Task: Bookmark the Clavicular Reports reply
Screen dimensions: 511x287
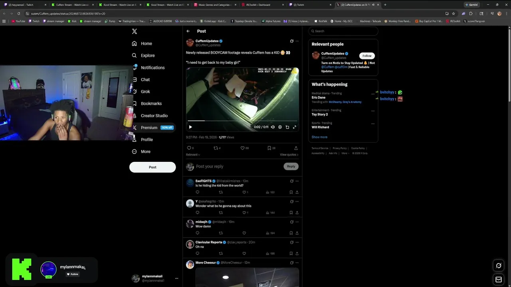Action: 291,253
